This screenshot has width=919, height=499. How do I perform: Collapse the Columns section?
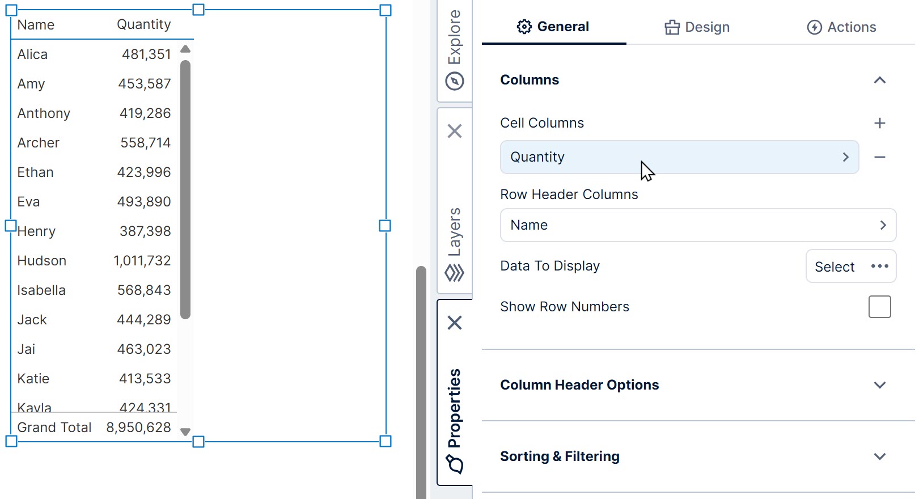point(880,80)
